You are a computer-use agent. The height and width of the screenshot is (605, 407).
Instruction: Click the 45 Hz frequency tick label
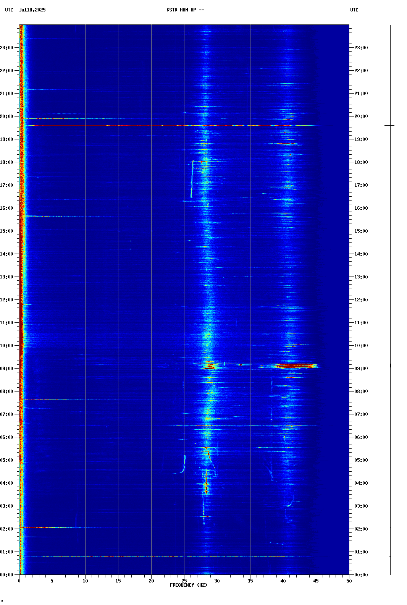pos(316,581)
